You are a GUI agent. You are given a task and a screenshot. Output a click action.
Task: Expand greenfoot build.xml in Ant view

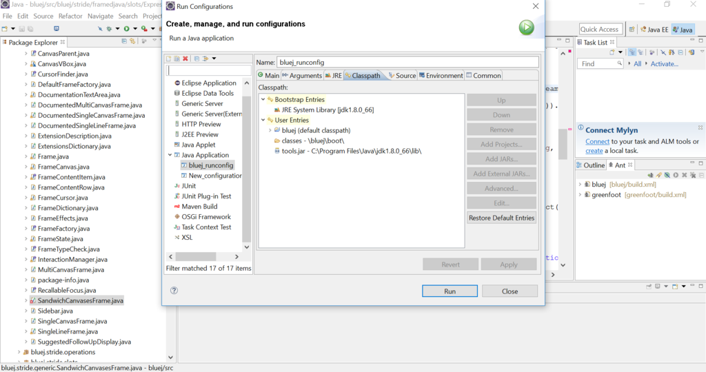coord(580,195)
